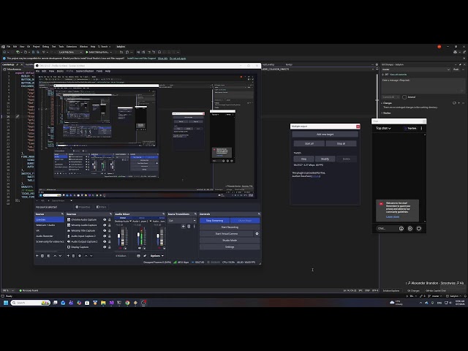Click Start Recording button in OBS
The image size is (468, 351).
click(230, 227)
